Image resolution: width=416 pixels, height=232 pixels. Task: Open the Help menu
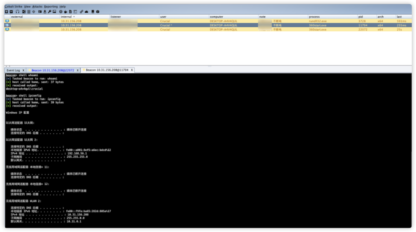(x=63, y=7)
